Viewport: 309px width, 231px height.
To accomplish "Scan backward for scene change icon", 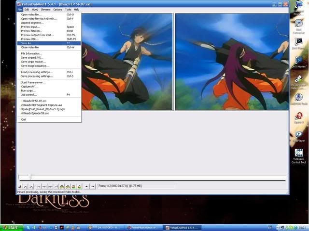I will 73,186.
